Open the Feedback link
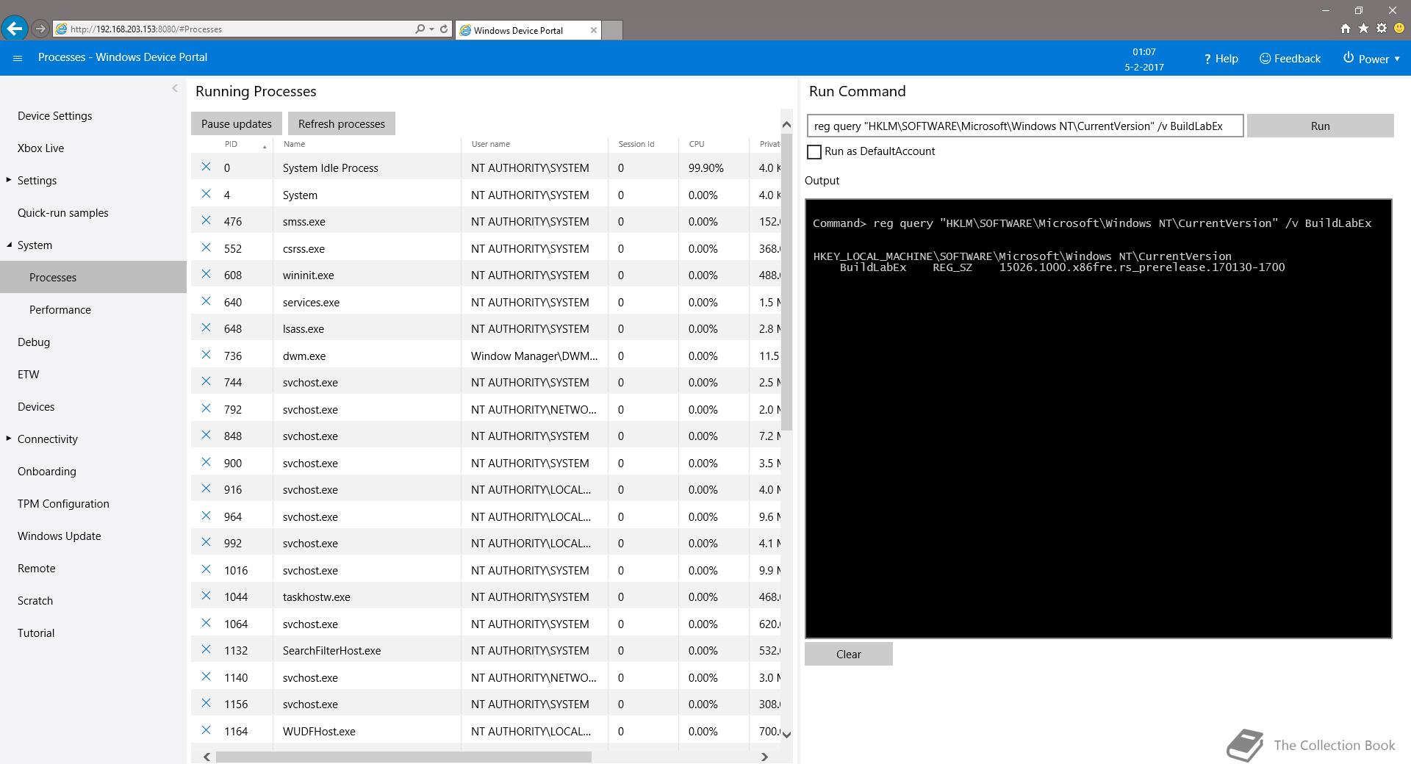Viewport: 1411px width, 764px height. pos(1290,59)
